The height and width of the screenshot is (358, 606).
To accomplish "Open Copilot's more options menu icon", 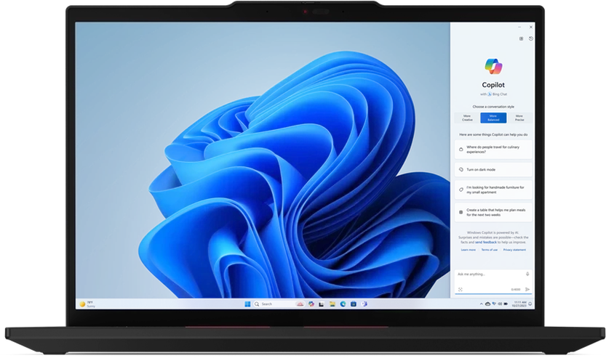I will [x=530, y=38].
